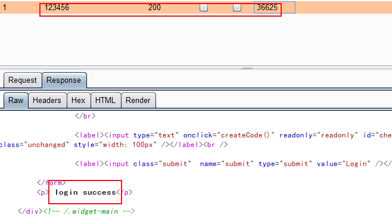The image size is (392, 221).
Task: Click the closing </form> tag
Action: pyautogui.click(x=51, y=183)
